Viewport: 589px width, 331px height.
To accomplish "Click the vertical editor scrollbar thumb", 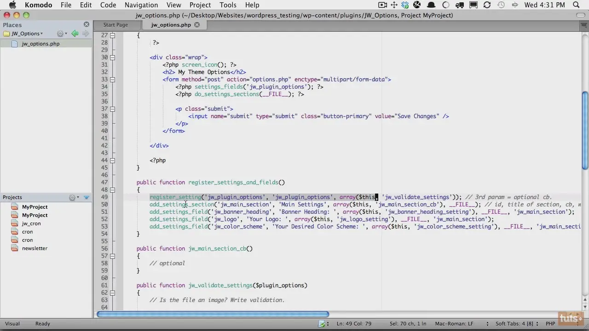I will pos(585,130).
